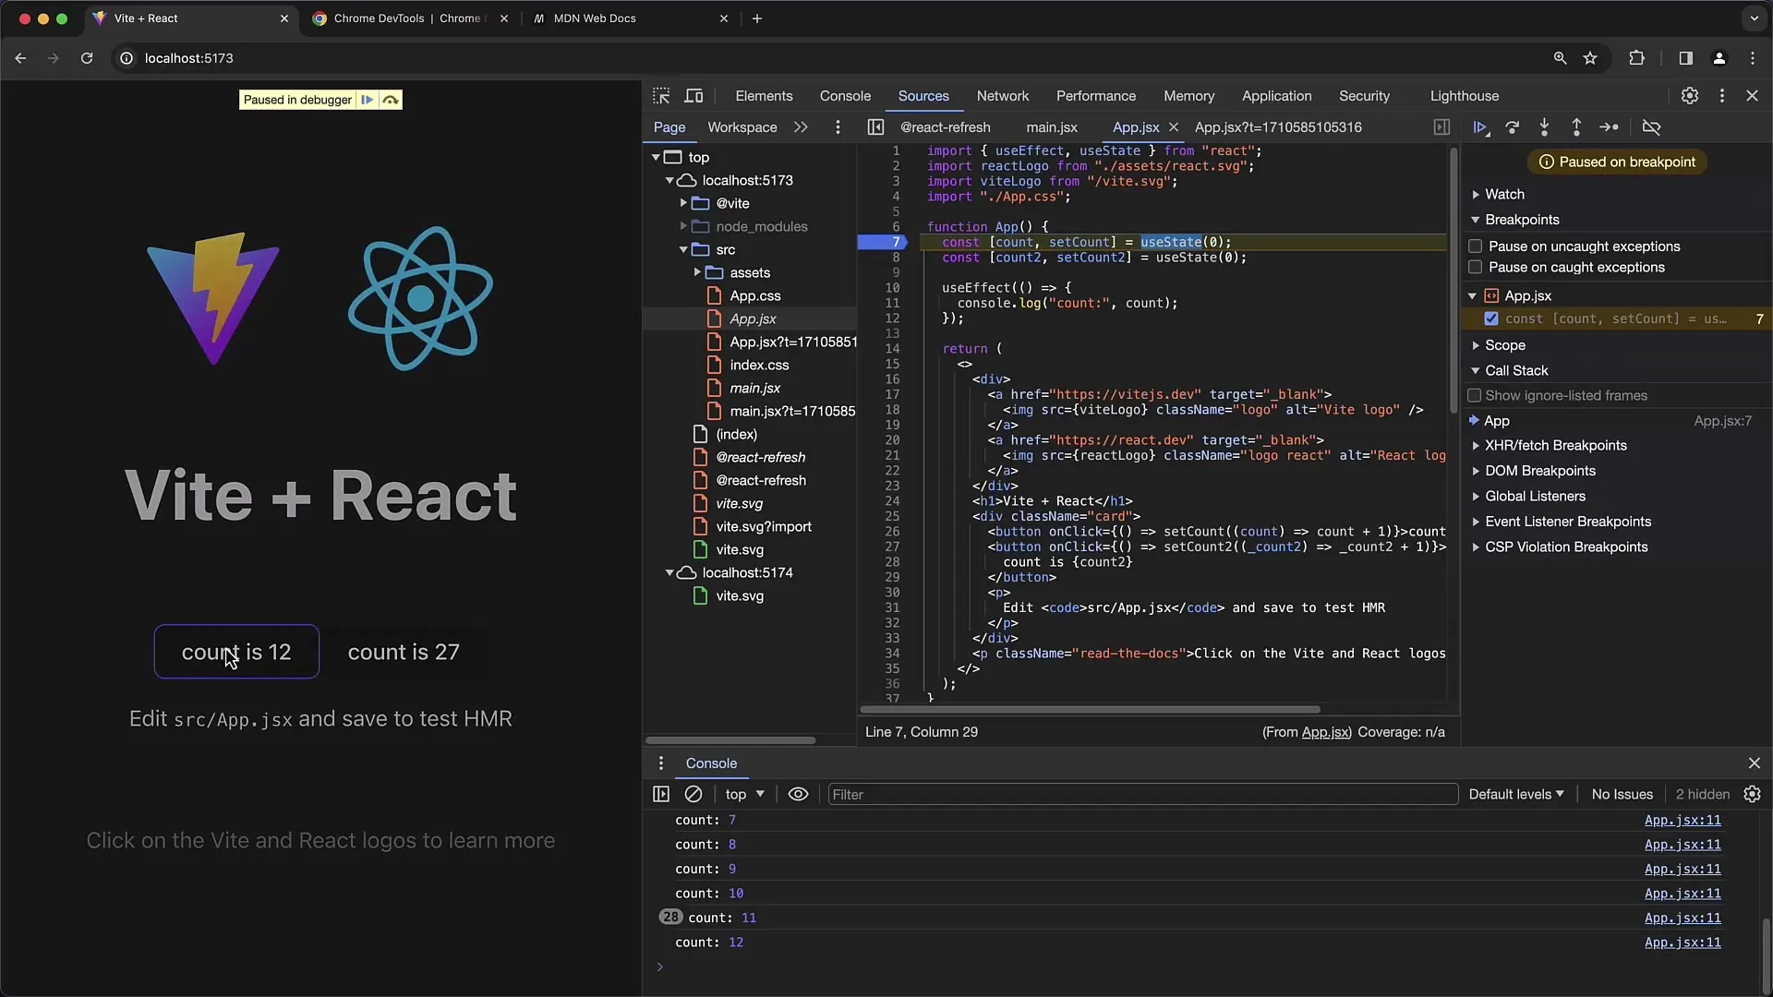This screenshot has height=997, width=1773.
Task: Step out of current function
Action: click(x=1576, y=127)
